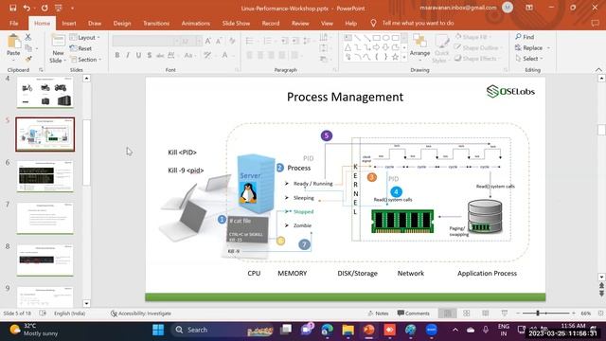Screen dimensions: 606x341
Task: Open the File tab
Action: pyautogui.click(x=14, y=23)
